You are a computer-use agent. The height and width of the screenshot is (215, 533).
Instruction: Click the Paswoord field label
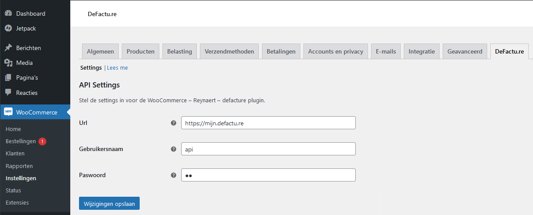(x=92, y=175)
